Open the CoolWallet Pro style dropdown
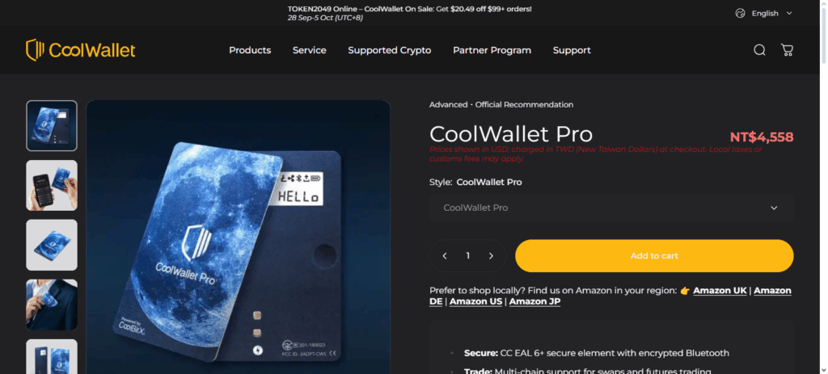This screenshot has height=374, width=828. tap(611, 208)
